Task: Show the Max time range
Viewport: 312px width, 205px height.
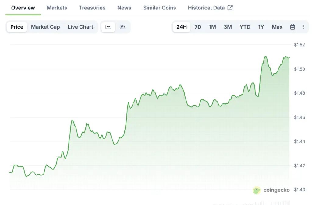Action: tap(277, 27)
